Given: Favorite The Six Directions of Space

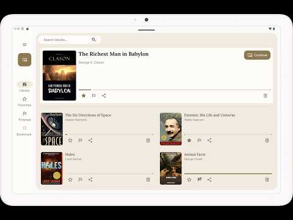Looking at the screenshot, I should (x=70, y=141).
